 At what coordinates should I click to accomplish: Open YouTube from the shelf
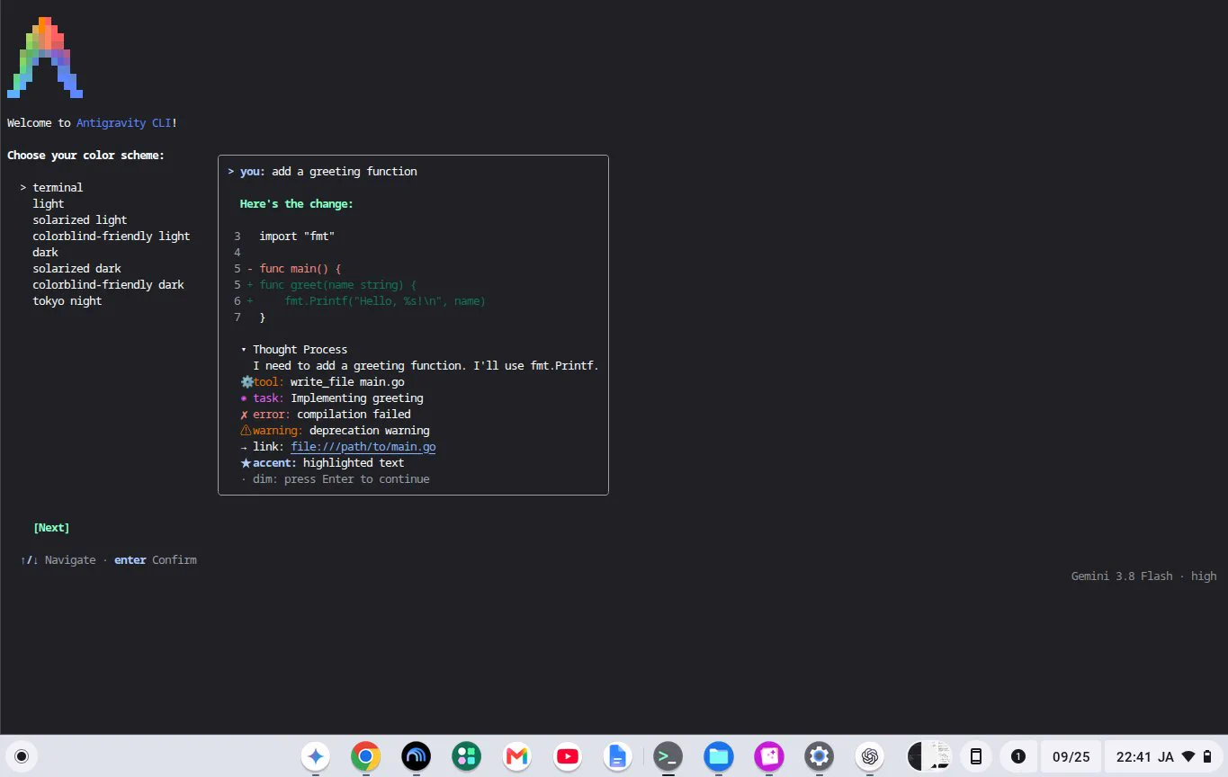(x=567, y=756)
